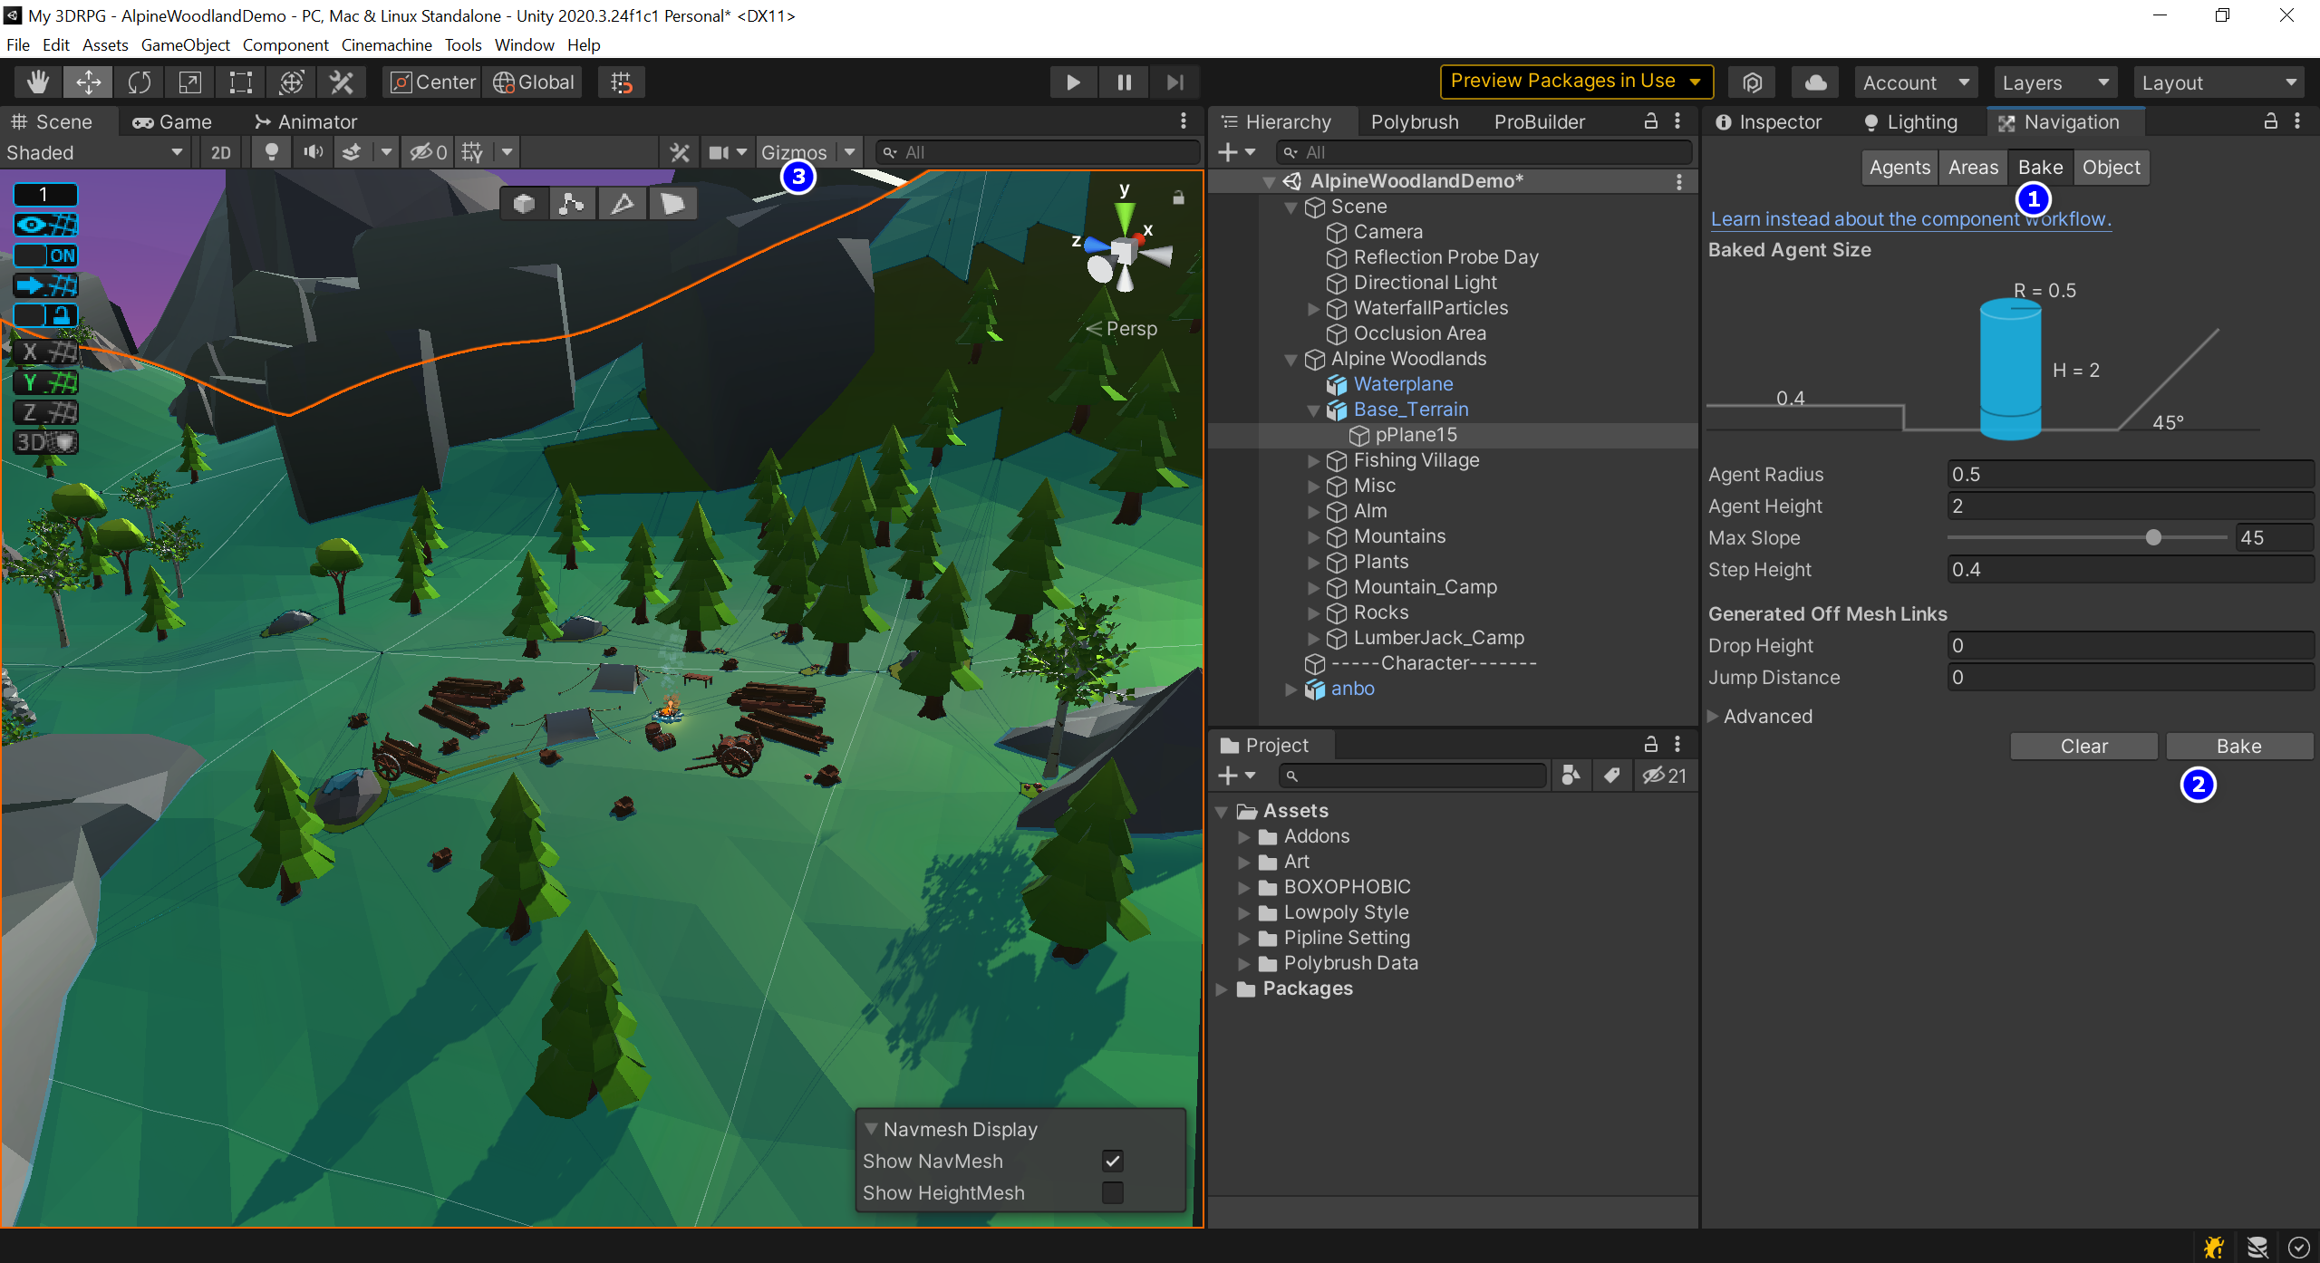Click the Agent Radius field

(2131, 474)
